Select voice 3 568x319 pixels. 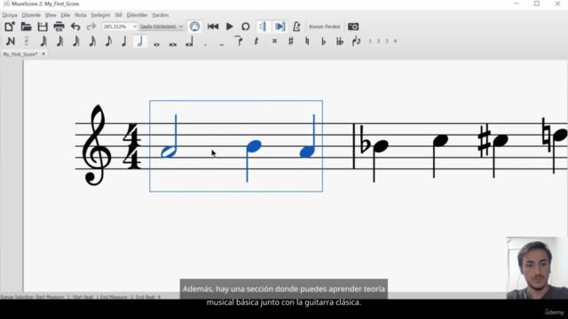pyautogui.click(x=387, y=42)
